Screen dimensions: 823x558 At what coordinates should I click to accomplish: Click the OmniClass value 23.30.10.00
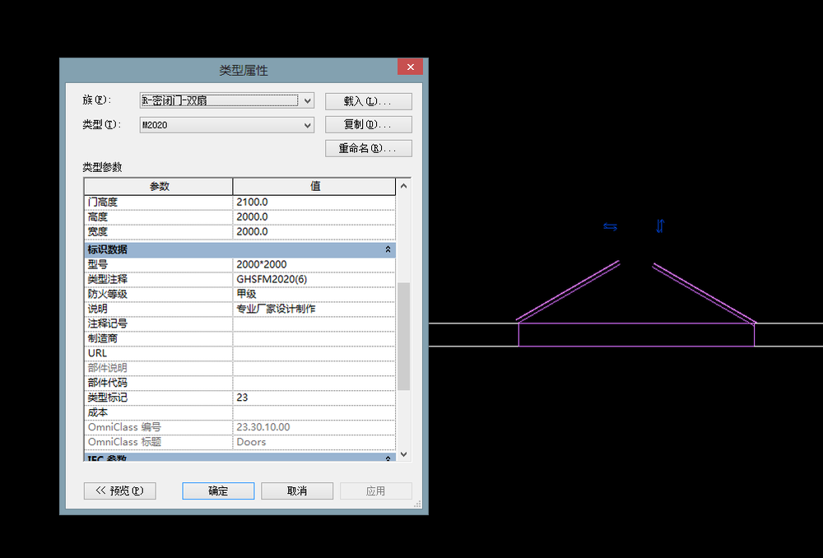pyautogui.click(x=314, y=427)
